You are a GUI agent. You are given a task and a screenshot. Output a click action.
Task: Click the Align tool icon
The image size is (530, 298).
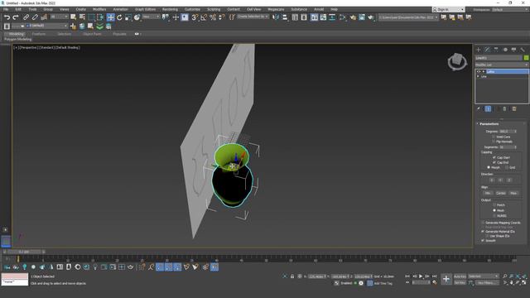click(285, 17)
